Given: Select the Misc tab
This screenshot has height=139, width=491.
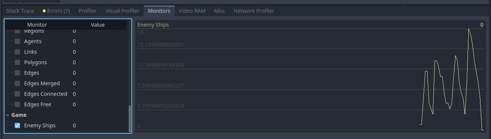Looking at the screenshot, I should tap(220, 11).
